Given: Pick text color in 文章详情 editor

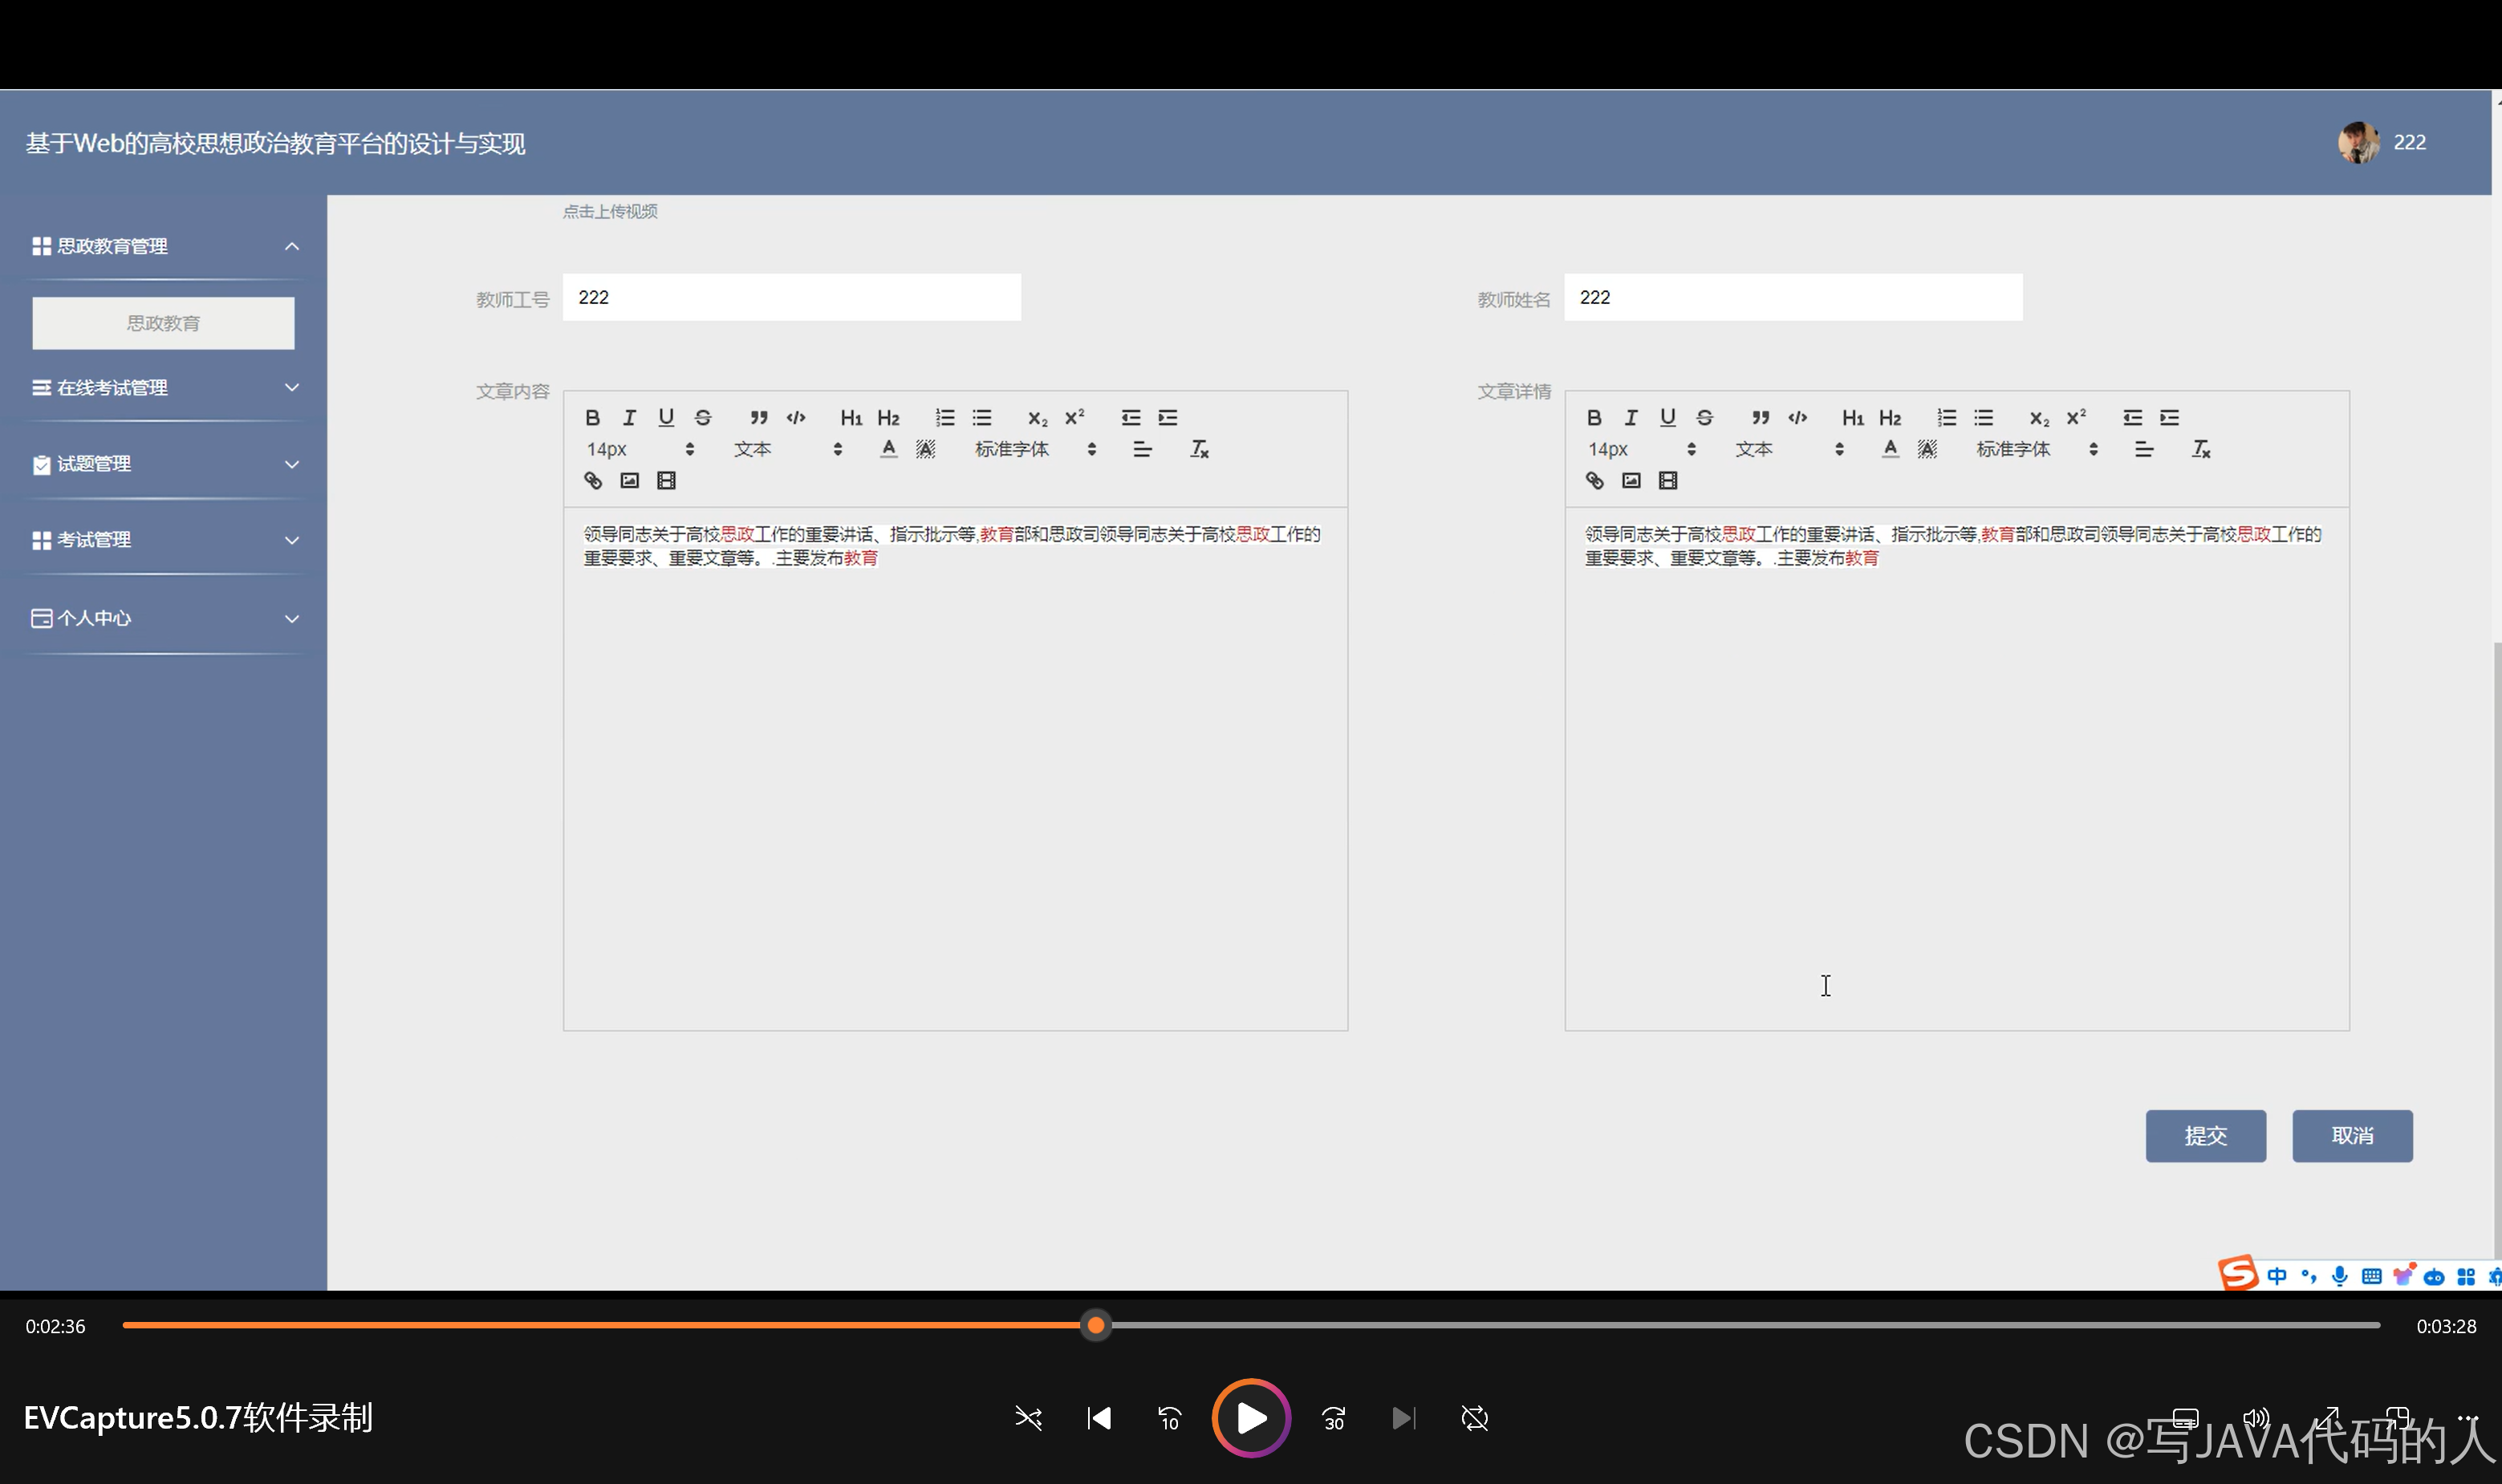Looking at the screenshot, I should (1890, 450).
